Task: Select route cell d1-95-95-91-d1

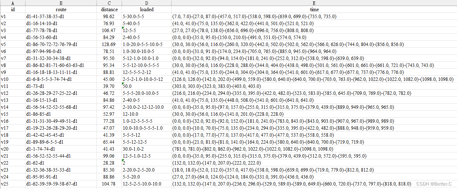Action: 61,177
